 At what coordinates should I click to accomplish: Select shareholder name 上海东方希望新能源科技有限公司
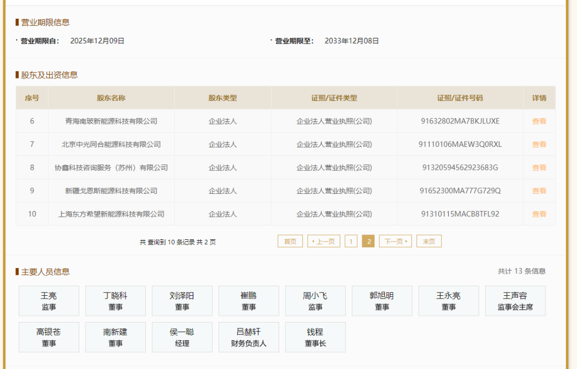click(111, 214)
